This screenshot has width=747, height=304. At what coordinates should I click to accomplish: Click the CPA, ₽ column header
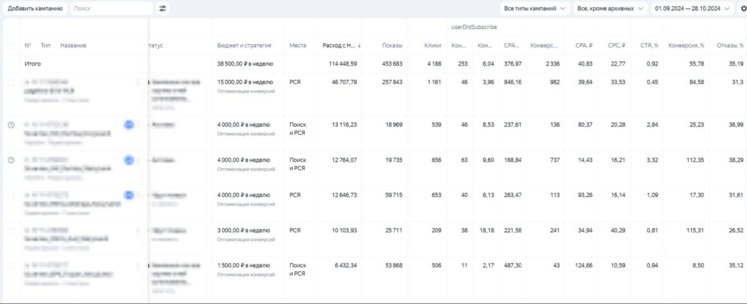[x=584, y=46]
